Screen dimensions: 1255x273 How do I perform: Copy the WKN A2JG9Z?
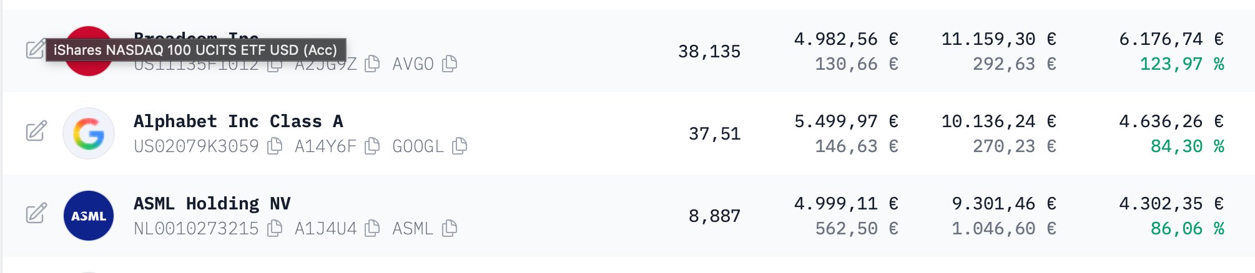372,64
